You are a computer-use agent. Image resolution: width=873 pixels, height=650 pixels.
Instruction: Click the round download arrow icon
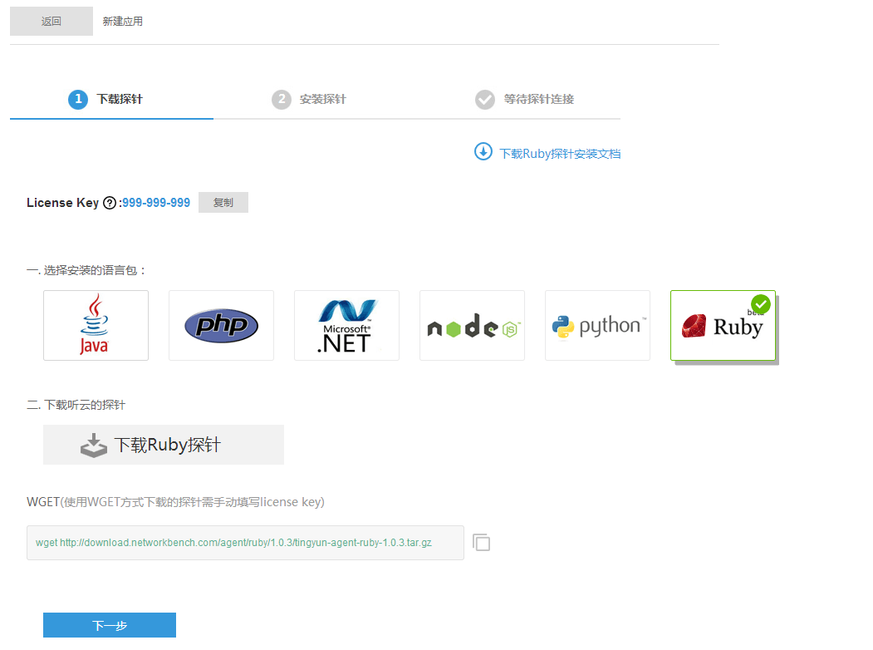(x=483, y=151)
